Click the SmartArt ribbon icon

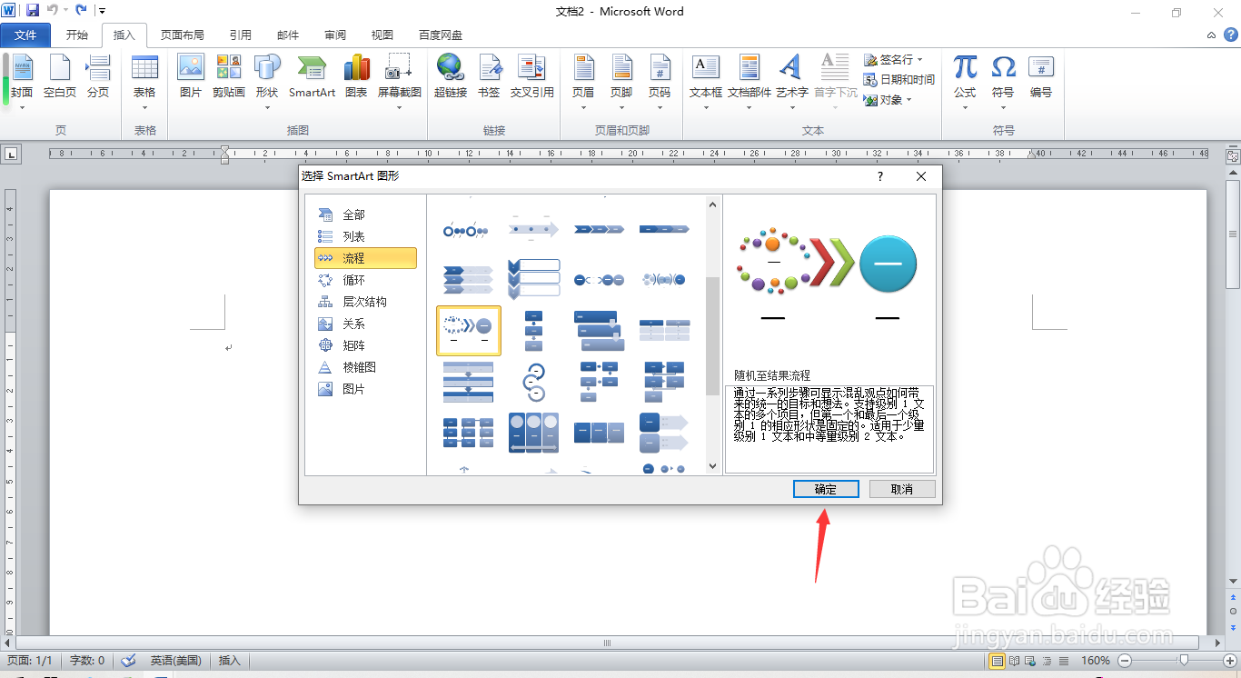(312, 76)
